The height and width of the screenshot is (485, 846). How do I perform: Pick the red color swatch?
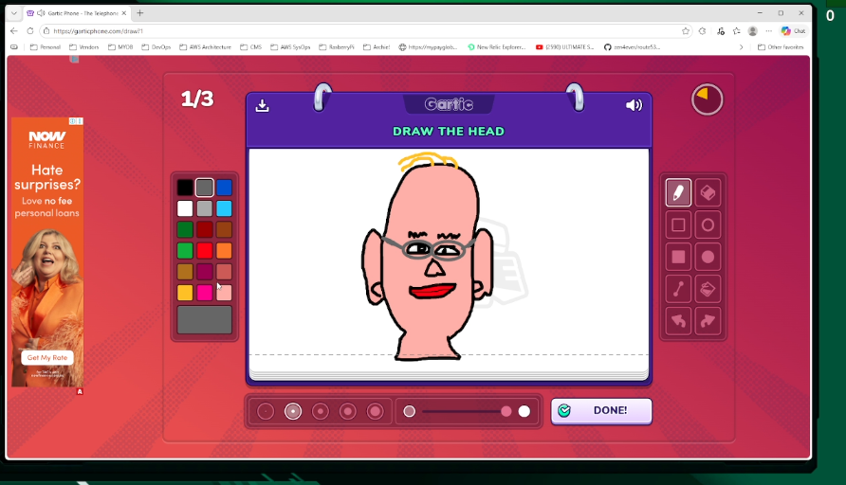[x=205, y=250]
